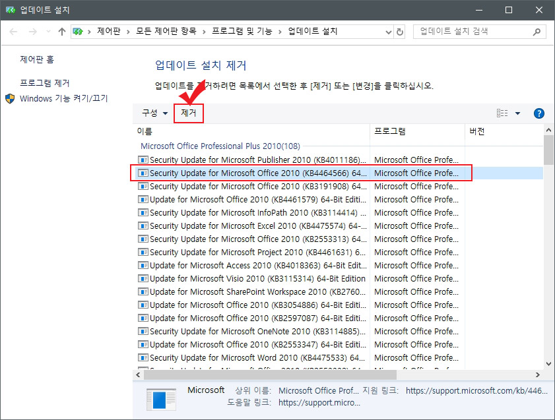The image size is (555, 420).
Task: Sort by the 버전 column header
Action: (x=504, y=131)
